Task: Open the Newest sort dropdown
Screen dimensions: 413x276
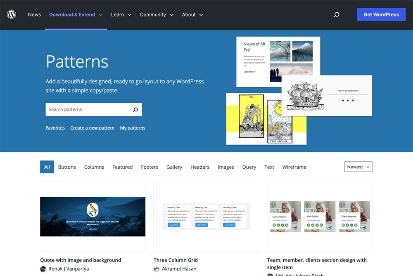Action: 358,167
